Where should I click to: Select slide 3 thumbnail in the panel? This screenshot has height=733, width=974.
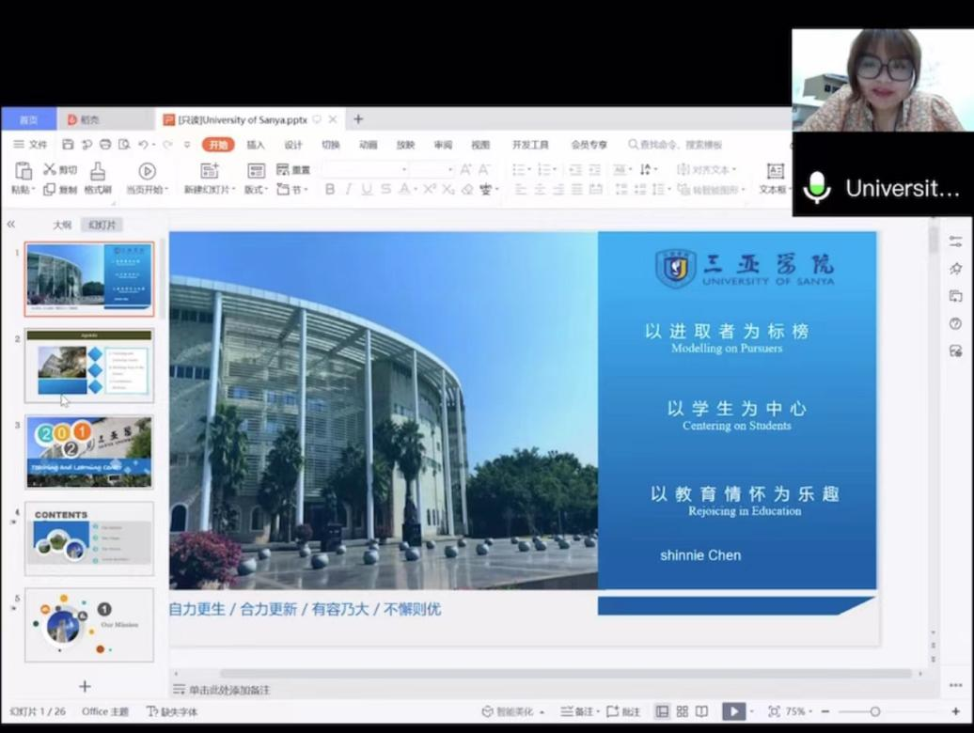[88, 451]
